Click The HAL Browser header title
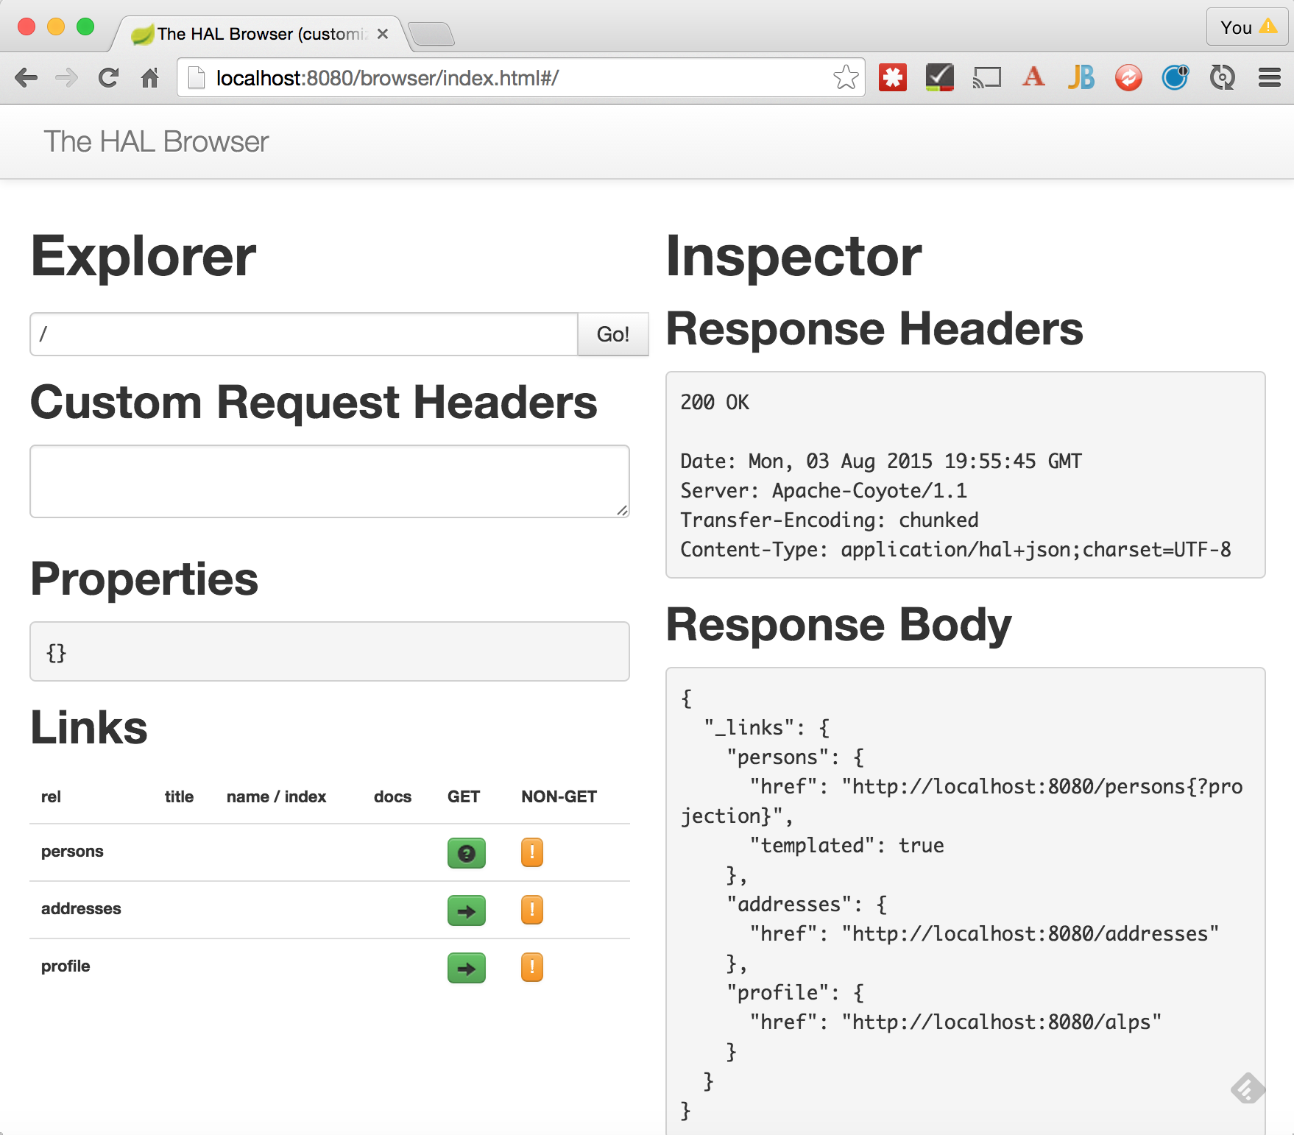 pyautogui.click(x=156, y=141)
